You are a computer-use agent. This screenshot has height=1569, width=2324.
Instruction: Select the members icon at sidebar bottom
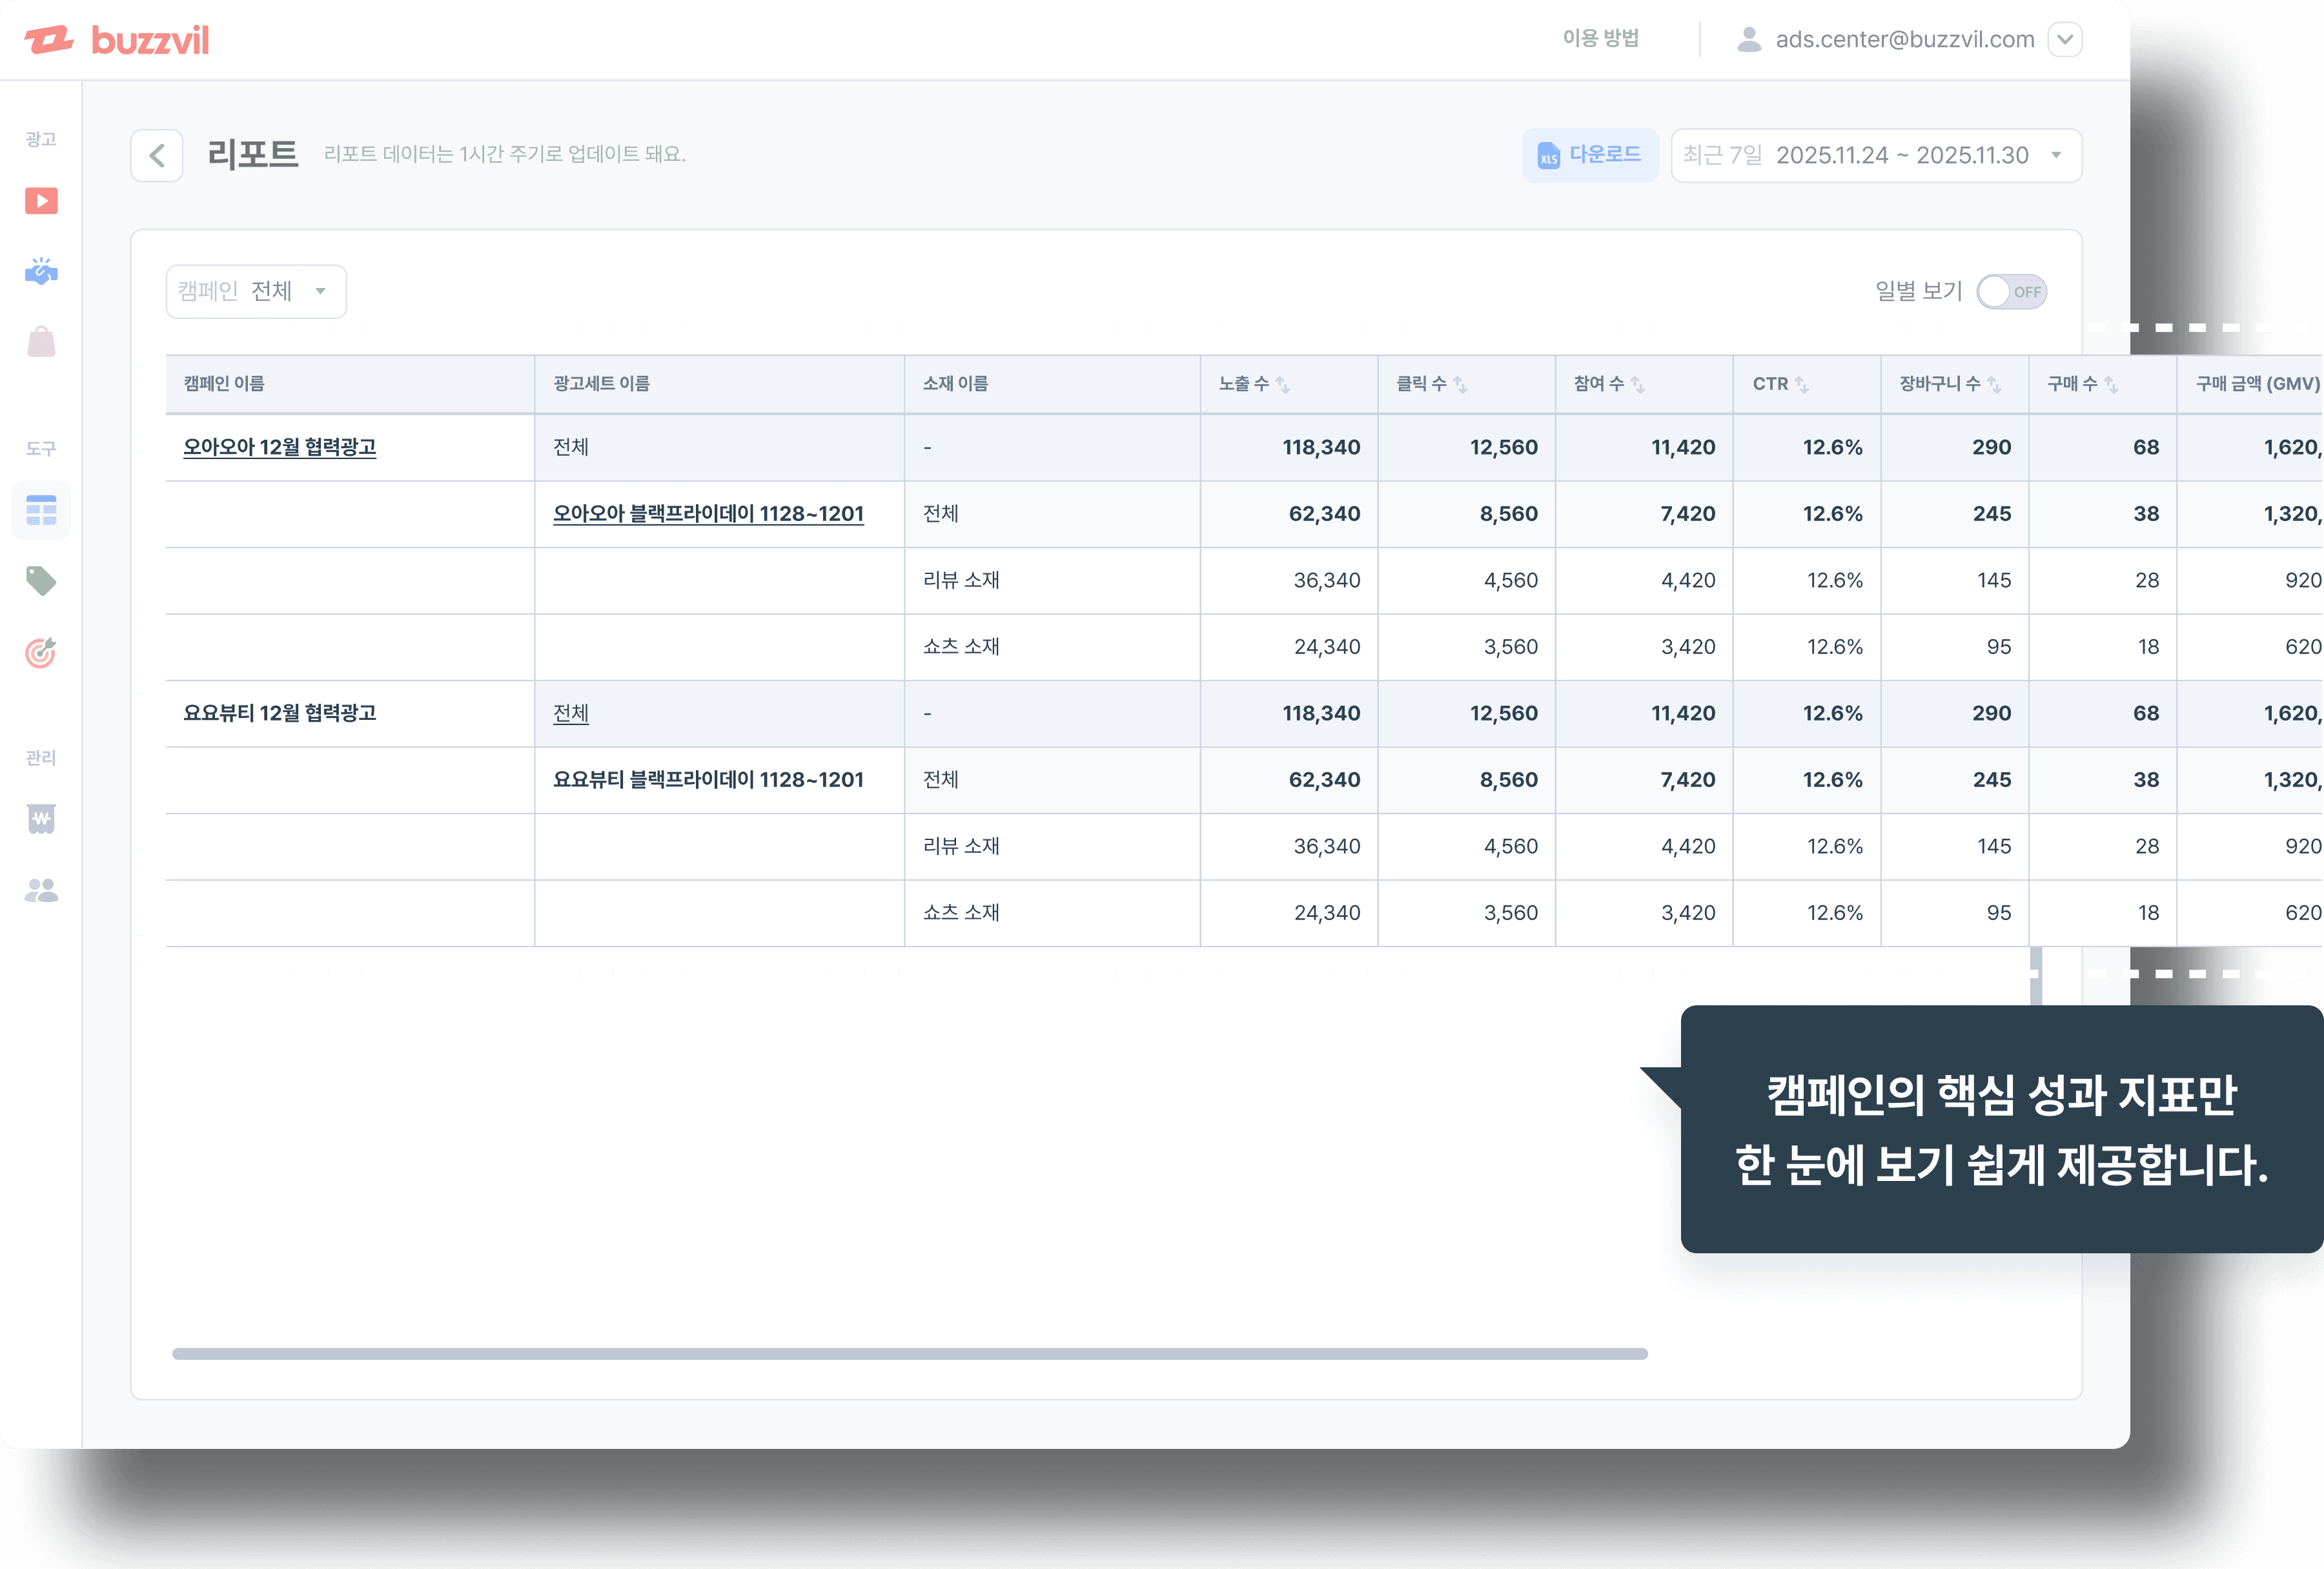40,891
